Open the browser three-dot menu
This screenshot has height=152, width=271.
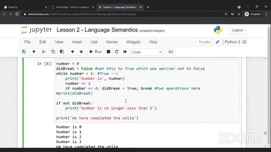266,14
